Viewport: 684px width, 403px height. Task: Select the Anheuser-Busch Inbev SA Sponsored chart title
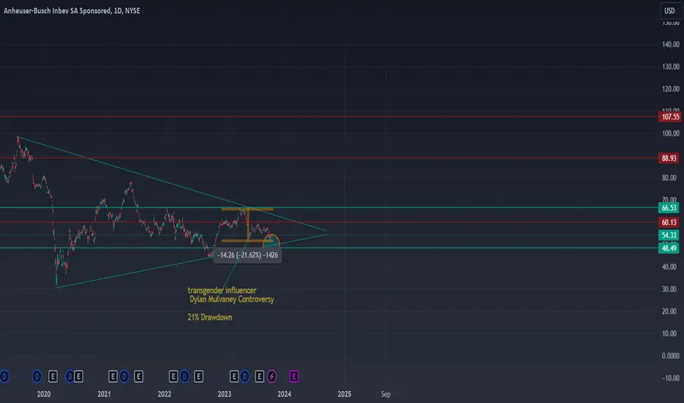click(x=72, y=10)
